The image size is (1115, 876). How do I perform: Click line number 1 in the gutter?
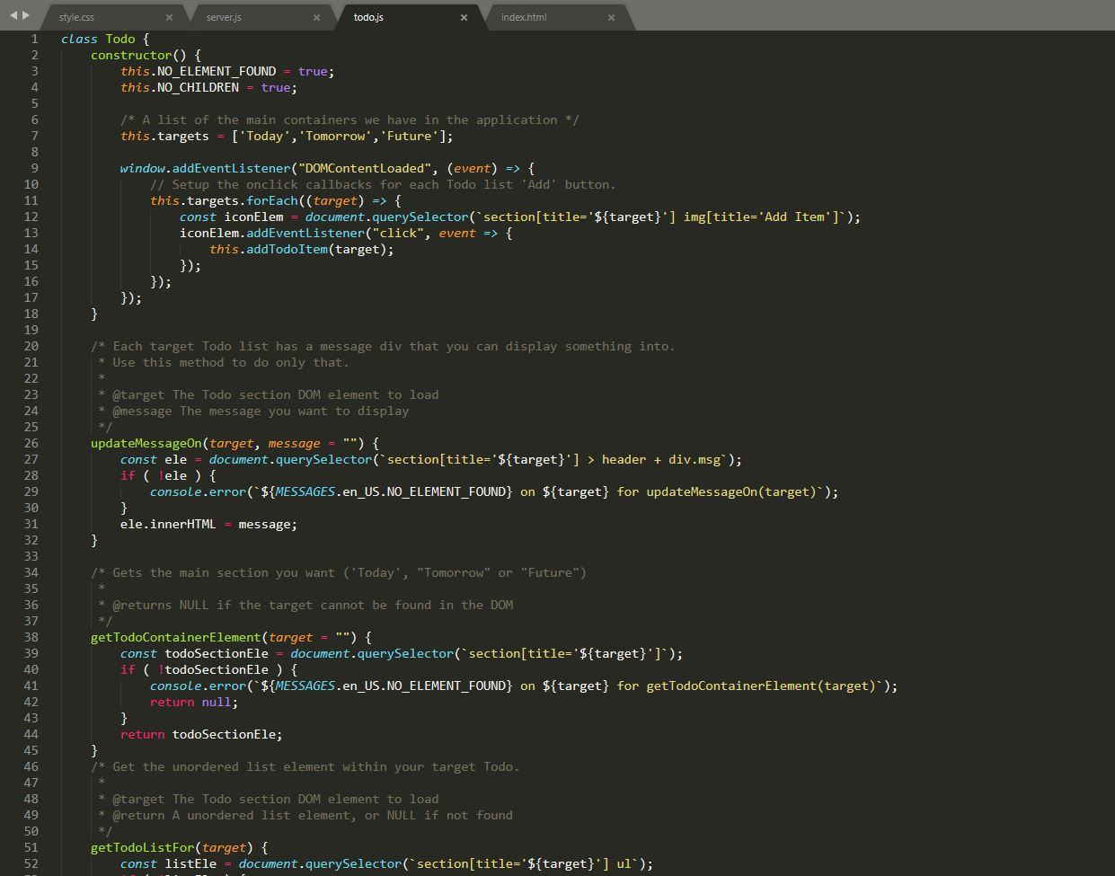(35, 39)
